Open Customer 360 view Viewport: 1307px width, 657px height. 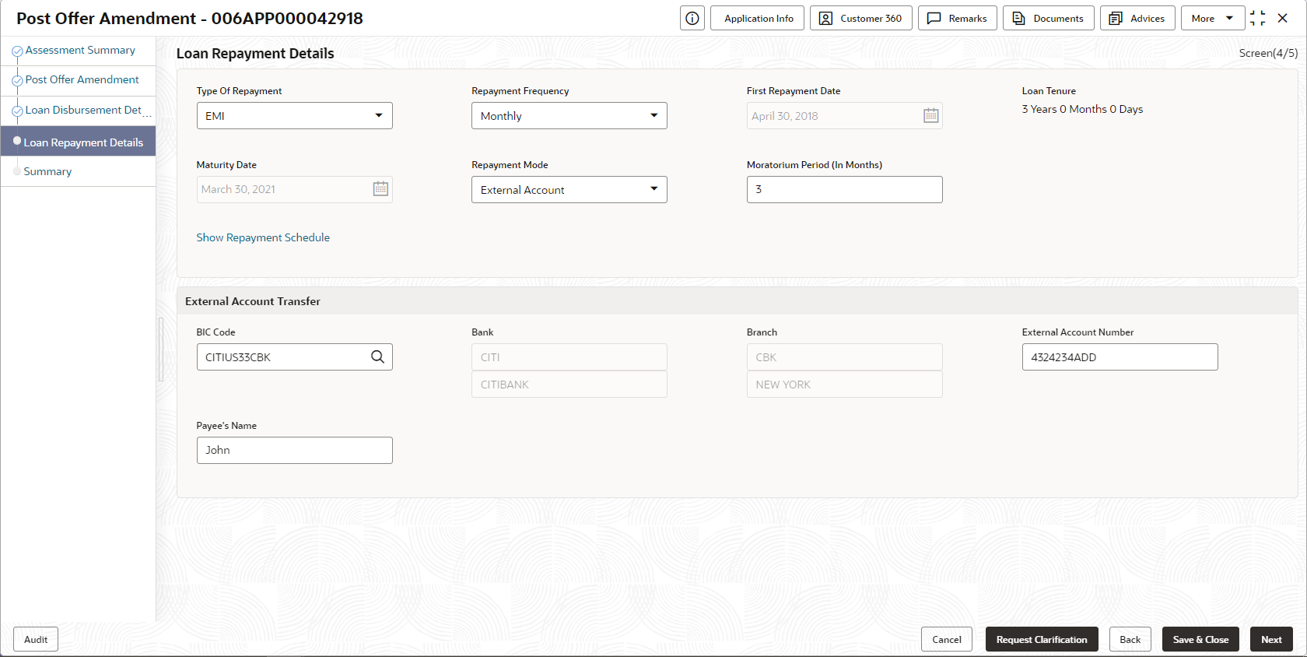point(860,19)
